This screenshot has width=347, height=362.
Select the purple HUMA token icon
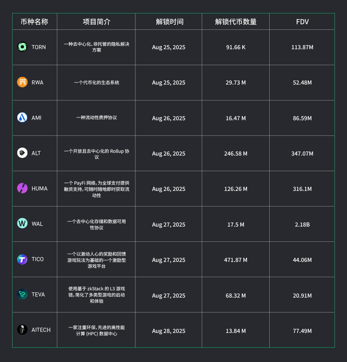pyautogui.click(x=22, y=188)
